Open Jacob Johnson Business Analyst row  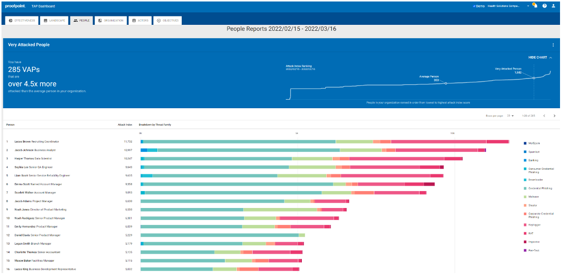(x=35, y=150)
